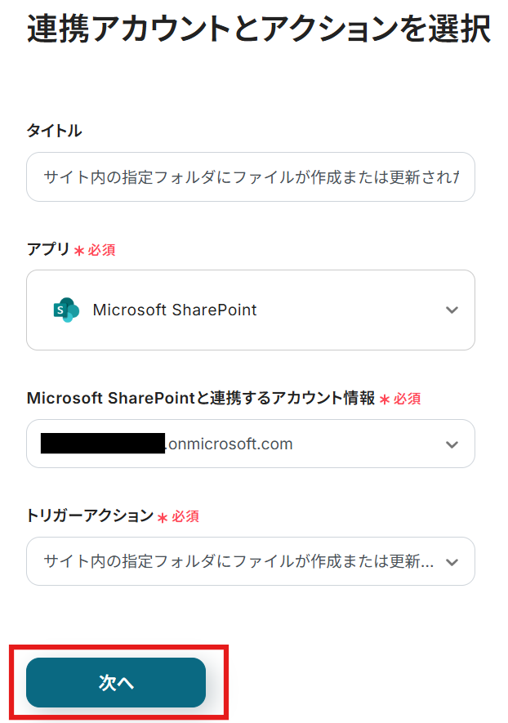Click the redacted black account name block

coord(103,444)
